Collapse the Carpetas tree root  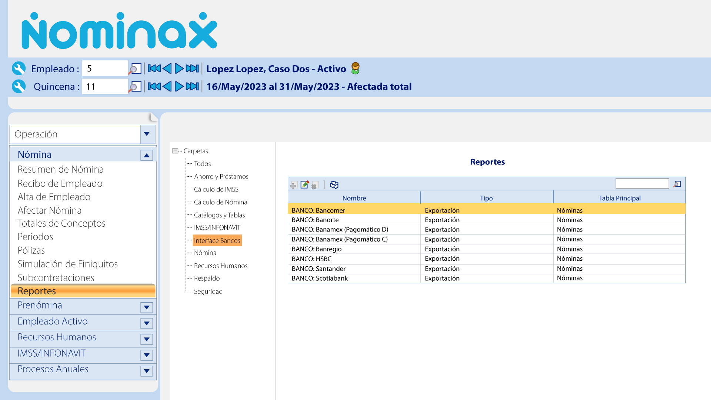pyautogui.click(x=175, y=151)
